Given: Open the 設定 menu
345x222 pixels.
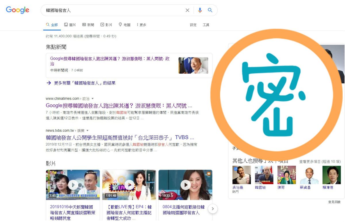Looking at the screenshot, I should click(x=193, y=25).
